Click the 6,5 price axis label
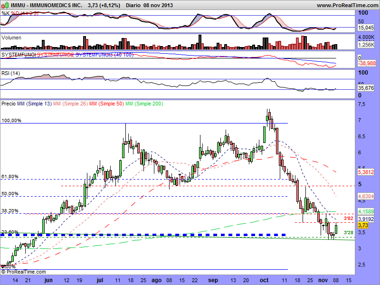Viewport: 380px width, 285px height. click(x=361, y=136)
